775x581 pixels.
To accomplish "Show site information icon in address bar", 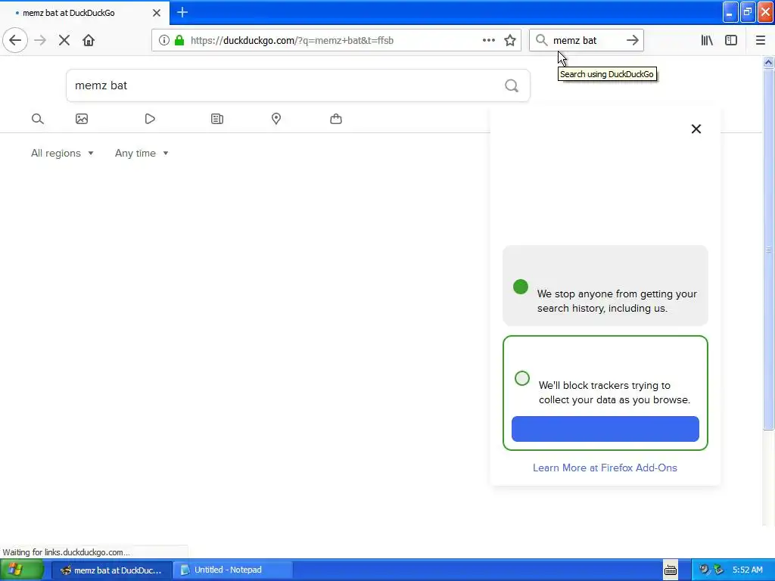I will click(163, 40).
